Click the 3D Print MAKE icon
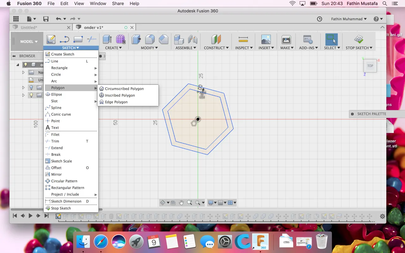The image size is (405, 253). tap(286, 40)
